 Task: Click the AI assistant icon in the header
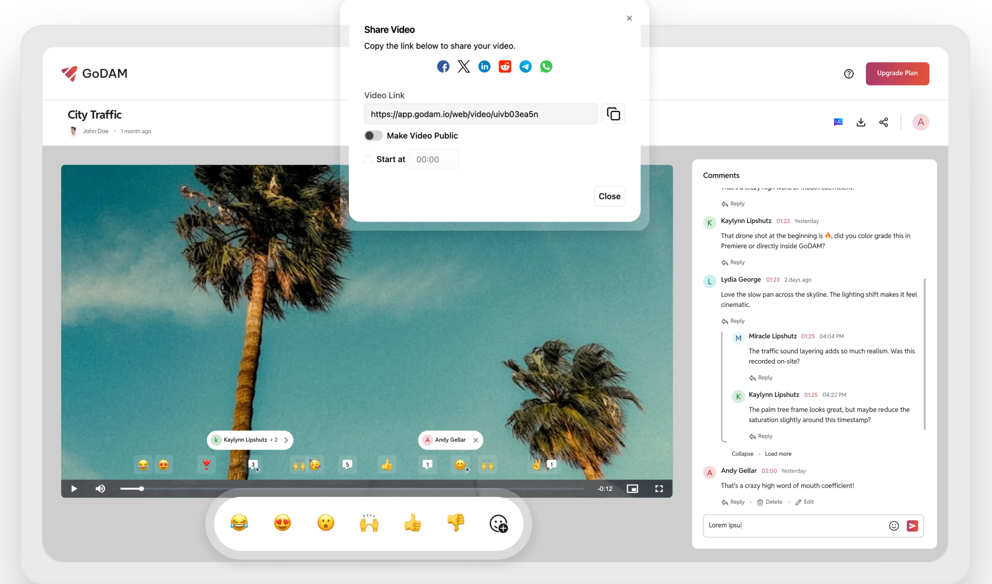(838, 122)
